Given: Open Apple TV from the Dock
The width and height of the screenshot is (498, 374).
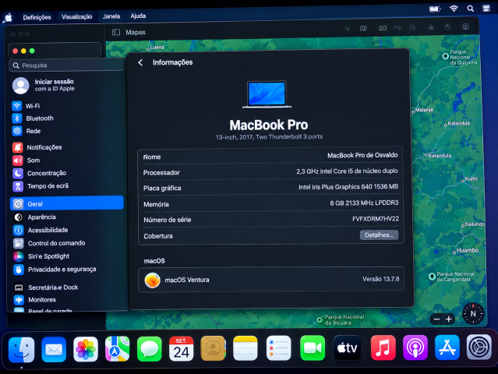Looking at the screenshot, I should tap(347, 348).
